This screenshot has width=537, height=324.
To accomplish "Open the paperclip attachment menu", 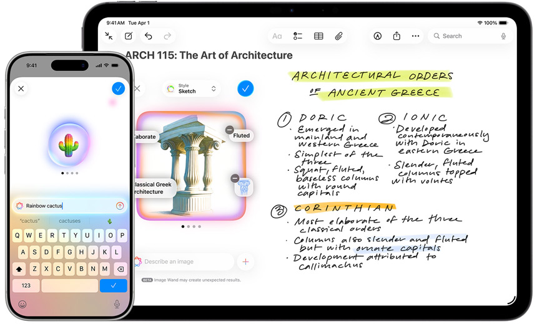I will click(x=338, y=36).
